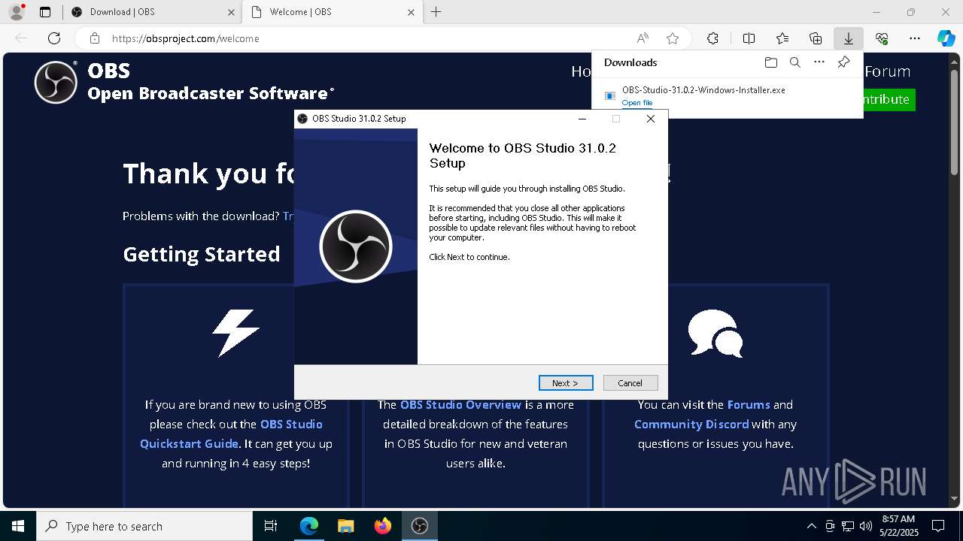Open Edge Settings and more menu
Image resolution: width=963 pixels, height=541 pixels.
915,38
